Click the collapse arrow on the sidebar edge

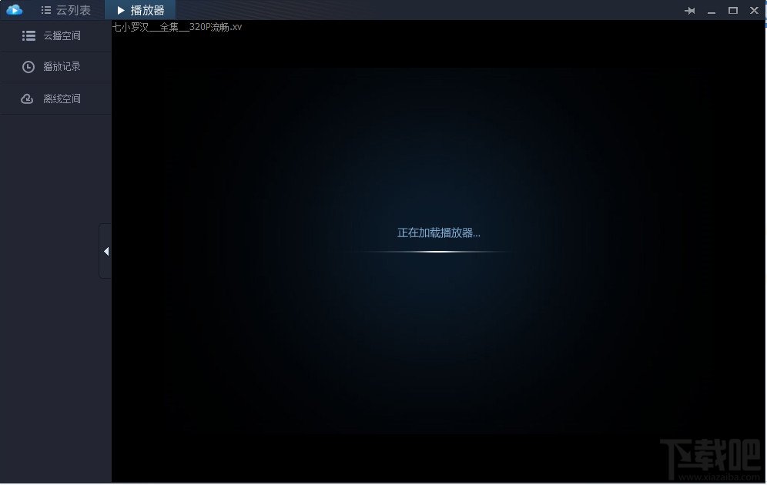click(x=106, y=251)
